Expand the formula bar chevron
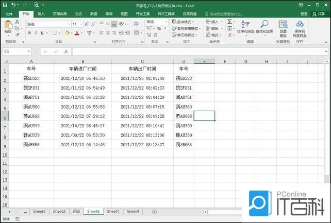Image resolution: width=331 pixels, height=223 pixels. click(326, 51)
